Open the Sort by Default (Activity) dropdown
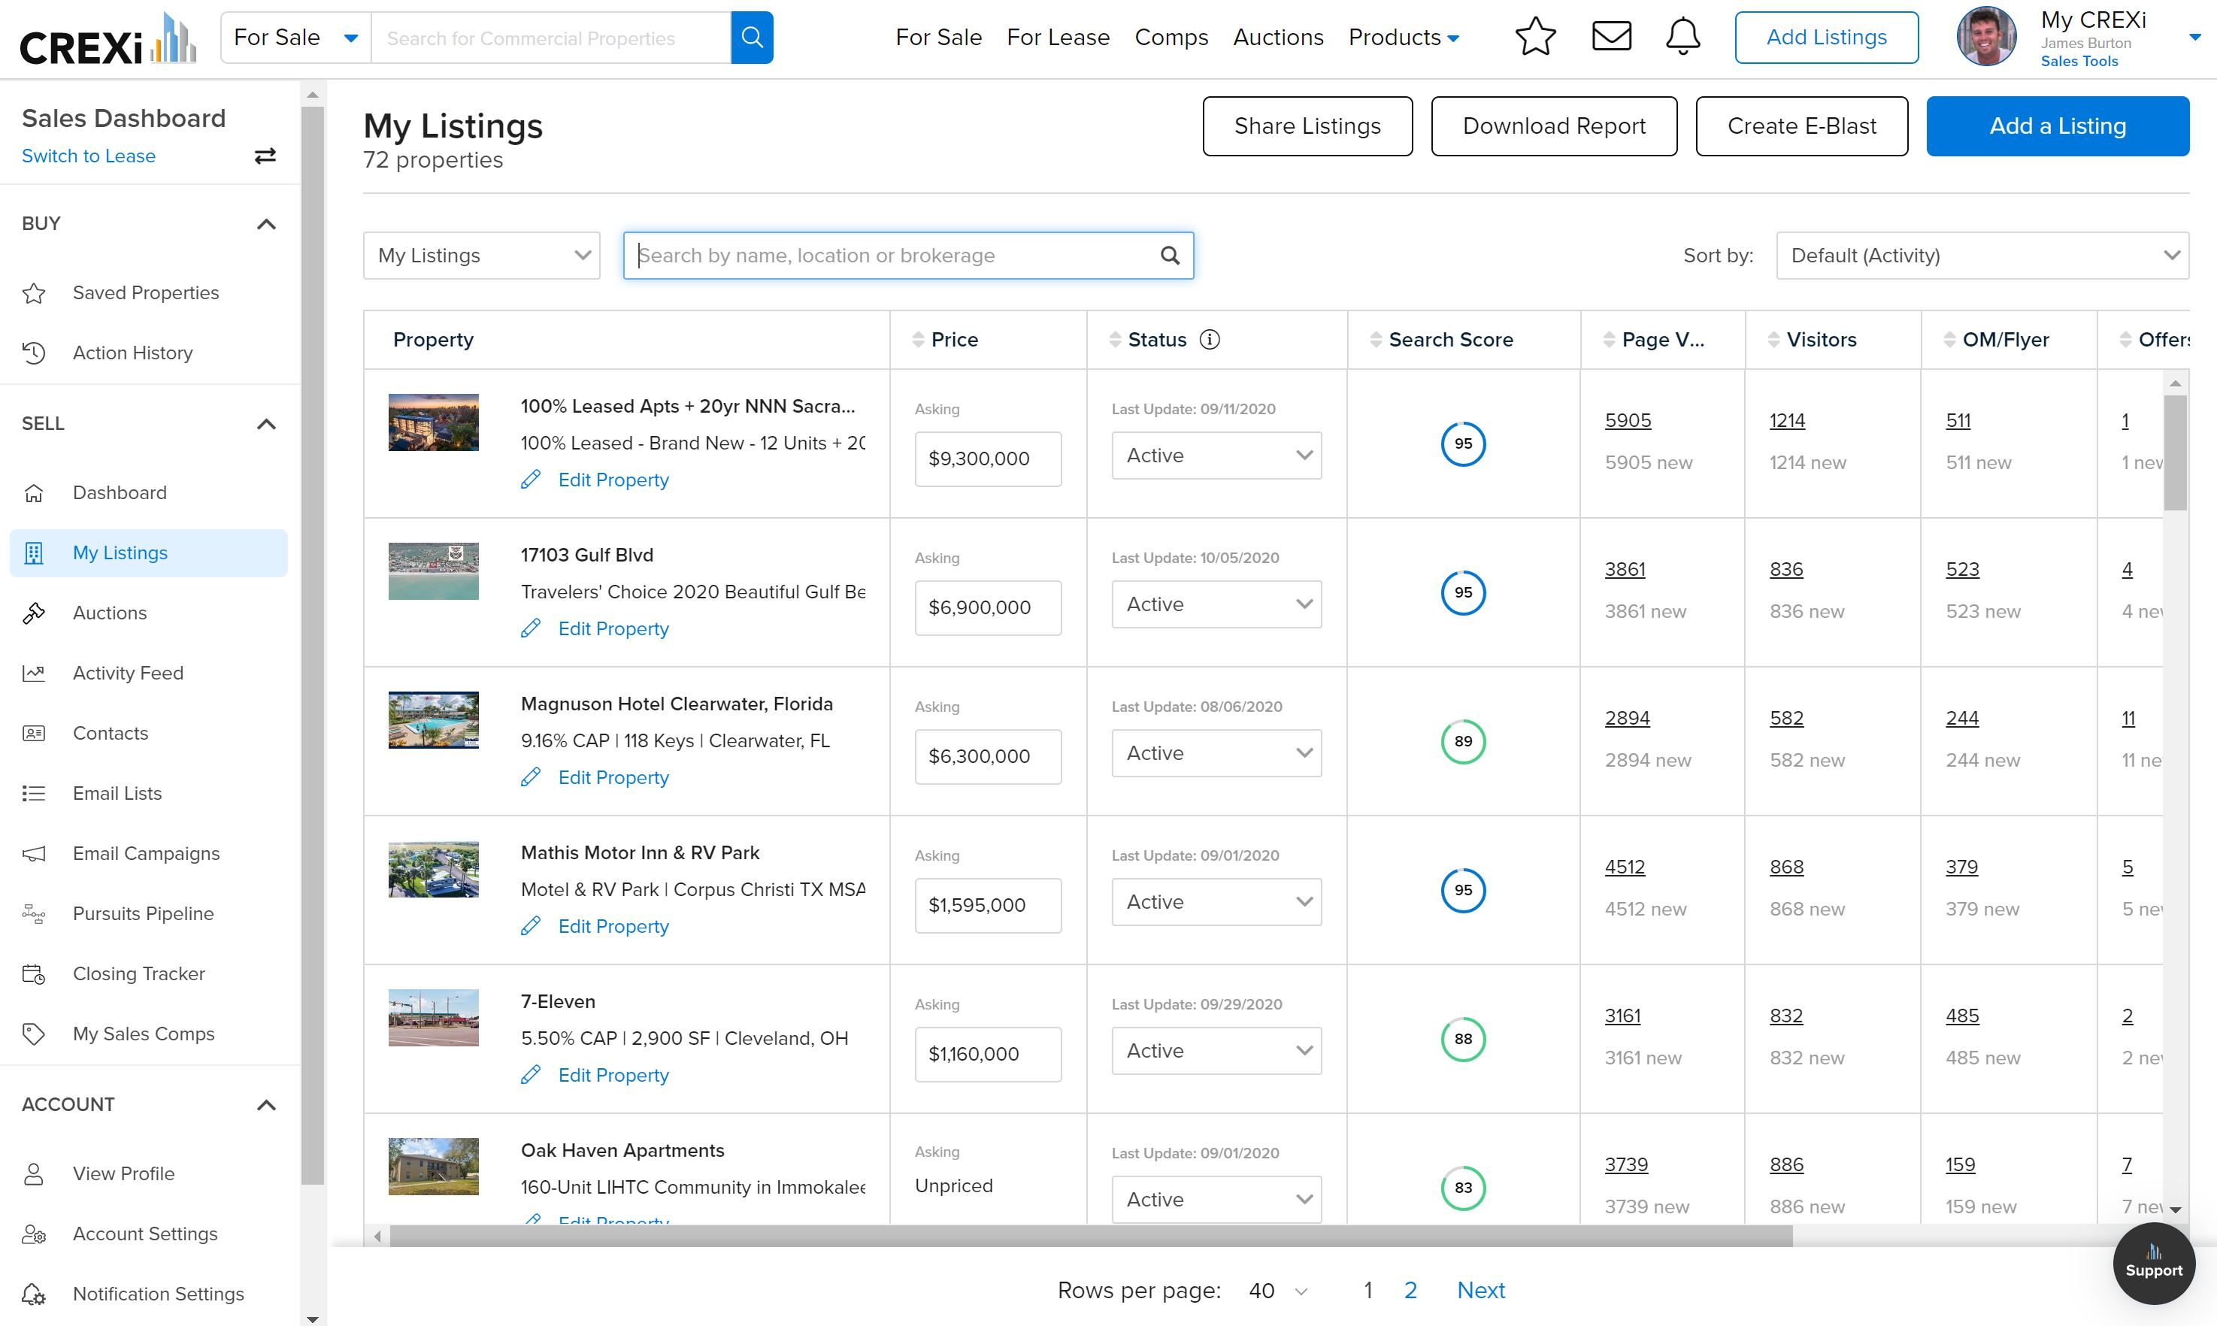 (x=1982, y=256)
